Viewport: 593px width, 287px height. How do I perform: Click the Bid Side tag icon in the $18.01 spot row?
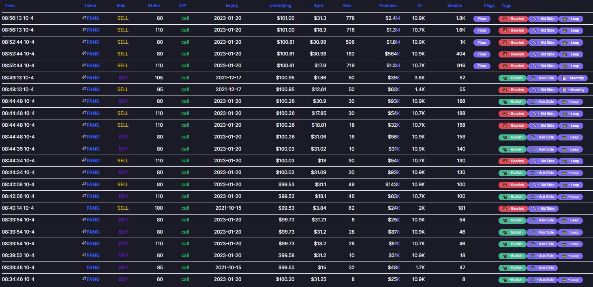(x=535, y=125)
